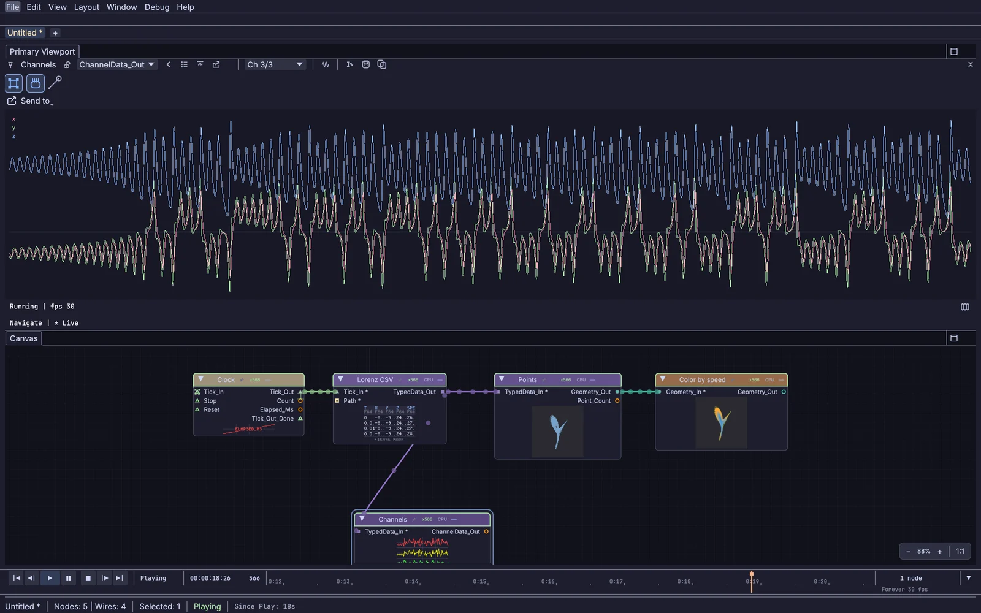The image size is (981, 613).
Task: Collapse the Lorenz CSV node triangle
Action: tap(340, 379)
